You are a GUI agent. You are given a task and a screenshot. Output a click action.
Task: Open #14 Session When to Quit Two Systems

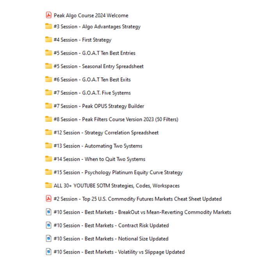coord(99,159)
